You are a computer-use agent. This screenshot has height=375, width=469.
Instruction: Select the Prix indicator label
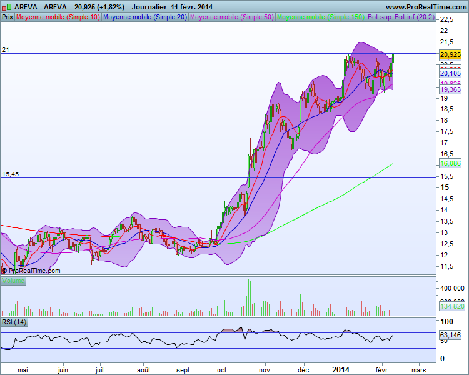[x=8, y=17]
